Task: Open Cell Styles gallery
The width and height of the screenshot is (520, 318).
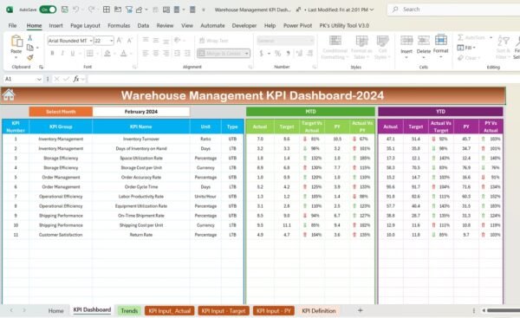Action: tap(382, 48)
